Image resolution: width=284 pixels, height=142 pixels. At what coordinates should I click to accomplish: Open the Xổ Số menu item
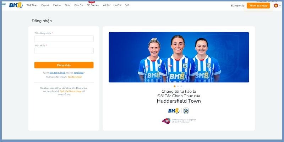(106, 6)
